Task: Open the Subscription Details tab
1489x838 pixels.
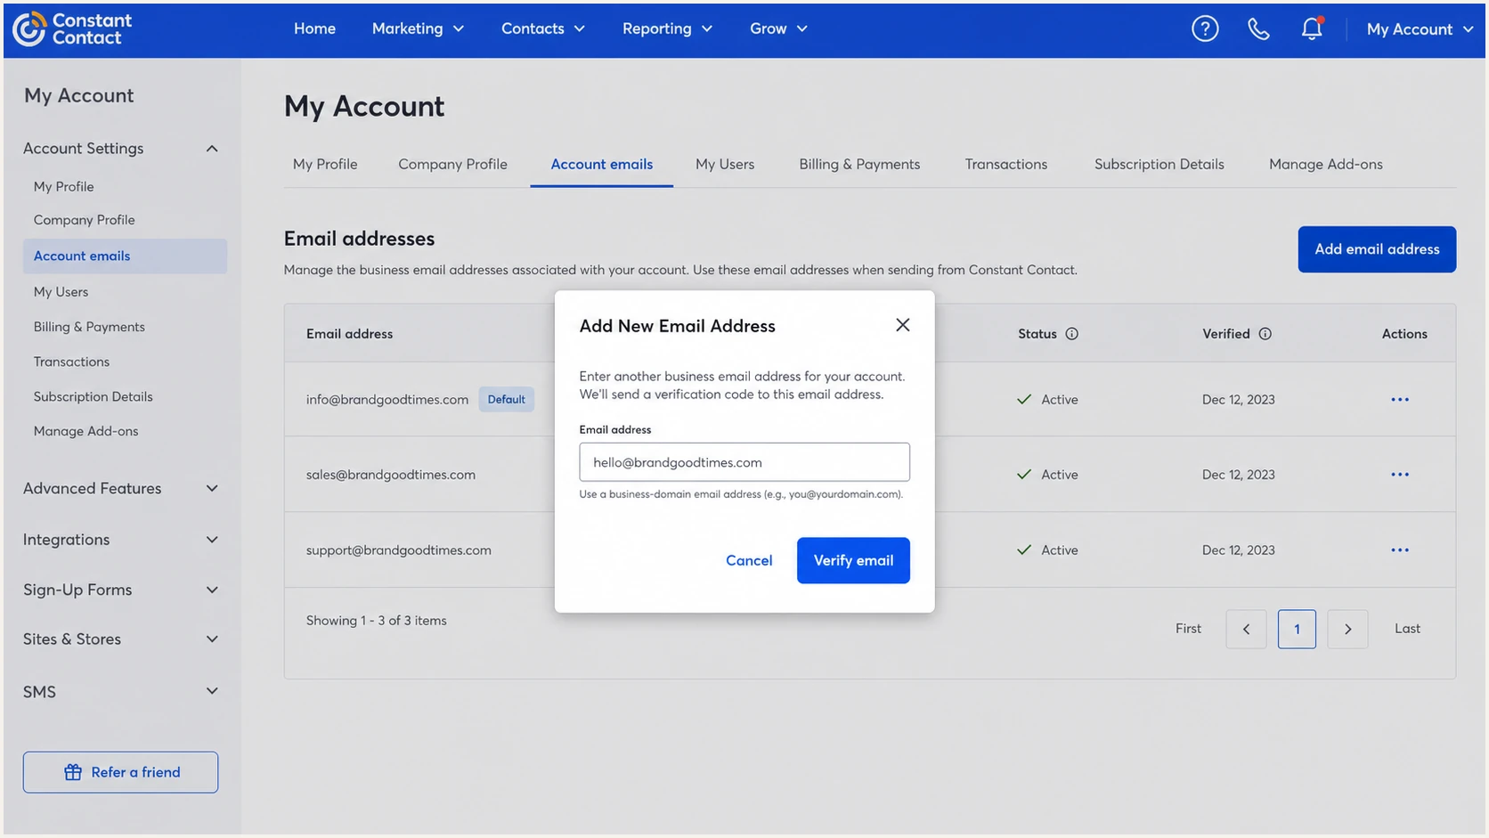Action: 1159,164
